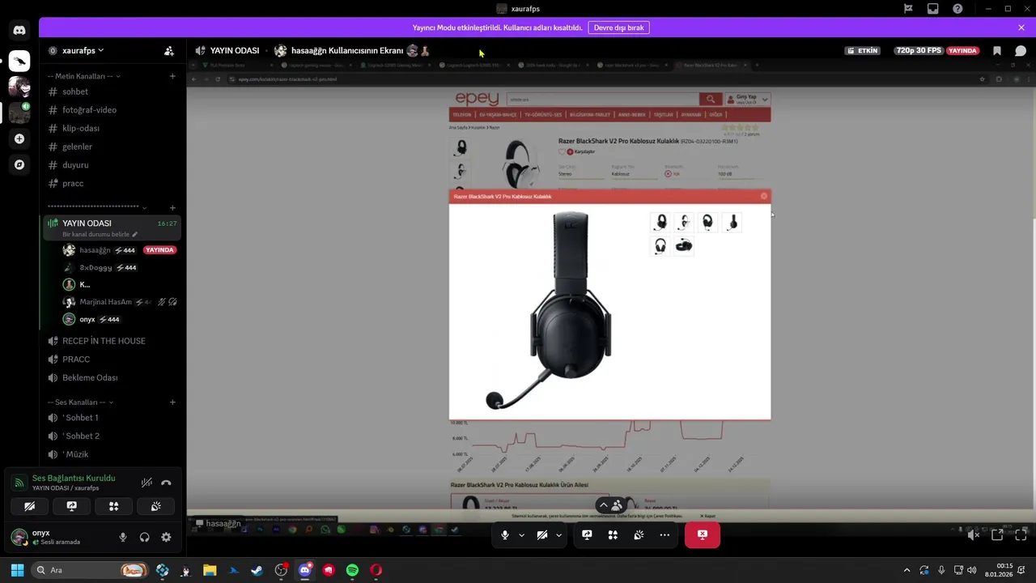Click the invite people icon beside xaurafps
The height and width of the screenshot is (583, 1036).
(168, 50)
